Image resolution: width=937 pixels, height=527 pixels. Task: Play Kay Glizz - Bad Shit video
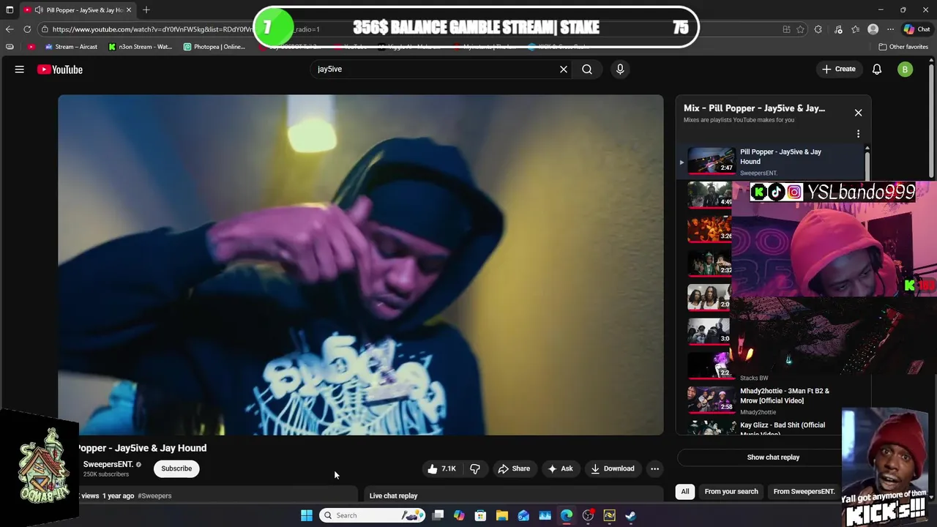click(x=782, y=428)
